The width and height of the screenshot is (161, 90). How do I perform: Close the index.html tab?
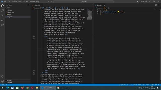[41, 5]
